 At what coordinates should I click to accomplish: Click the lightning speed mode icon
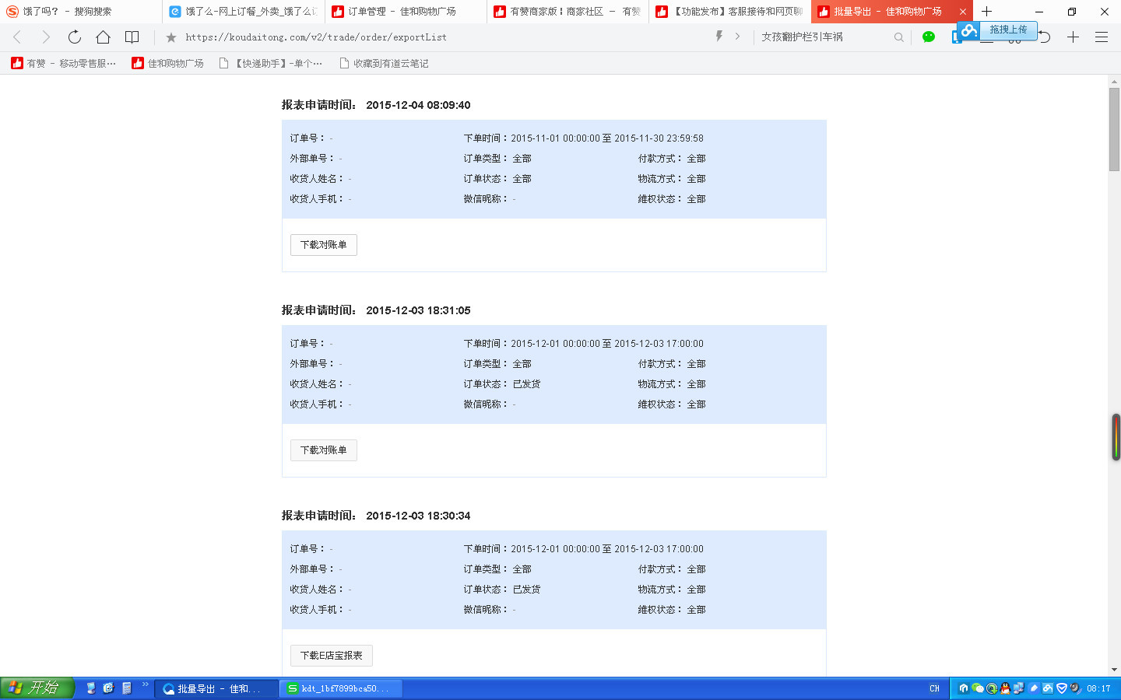pyautogui.click(x=719, y=36)
